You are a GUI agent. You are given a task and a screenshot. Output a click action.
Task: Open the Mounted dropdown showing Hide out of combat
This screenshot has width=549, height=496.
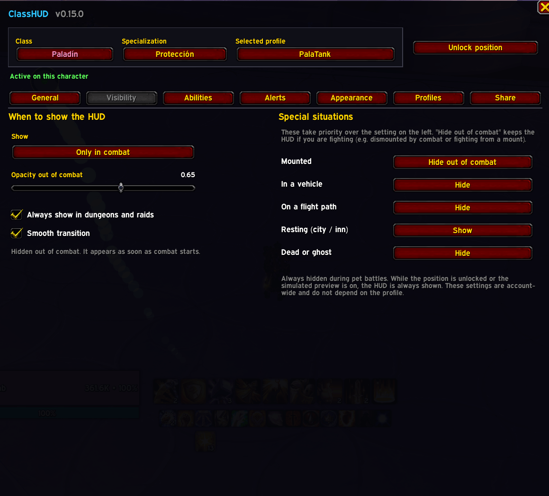tap(462, 162)
